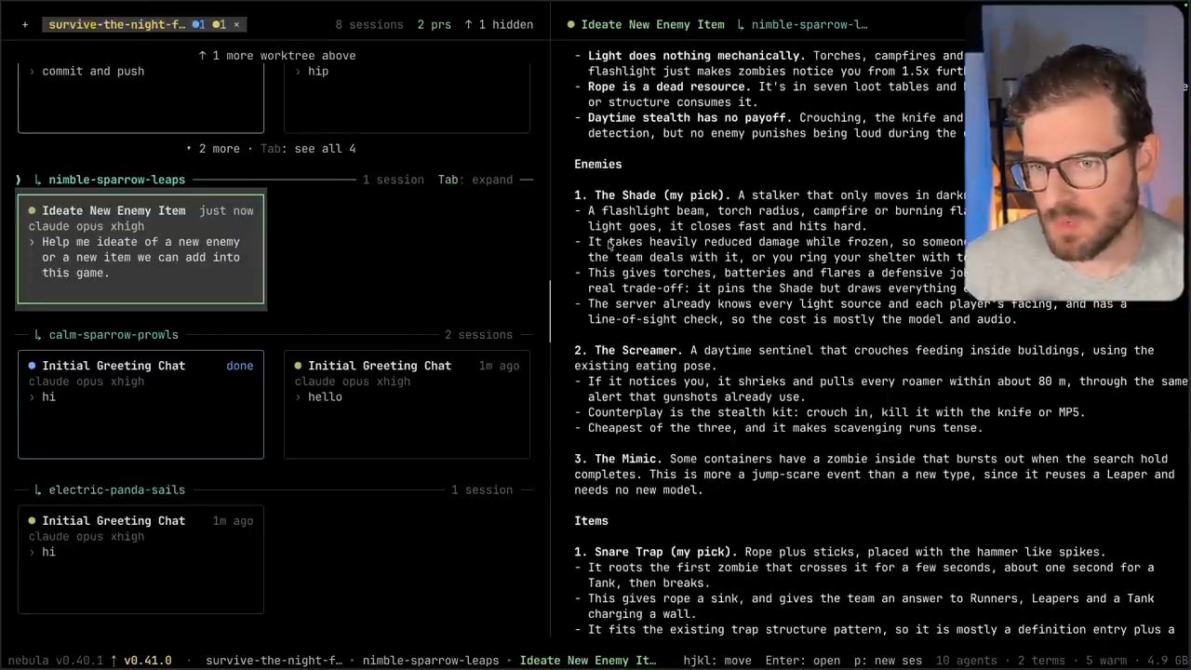Click "1 more worktree above" indicator
Viewport: 1191px width, 670px height.
[x=276, y=56]
